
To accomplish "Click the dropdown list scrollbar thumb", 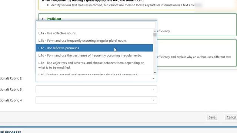I will point(155,35).
